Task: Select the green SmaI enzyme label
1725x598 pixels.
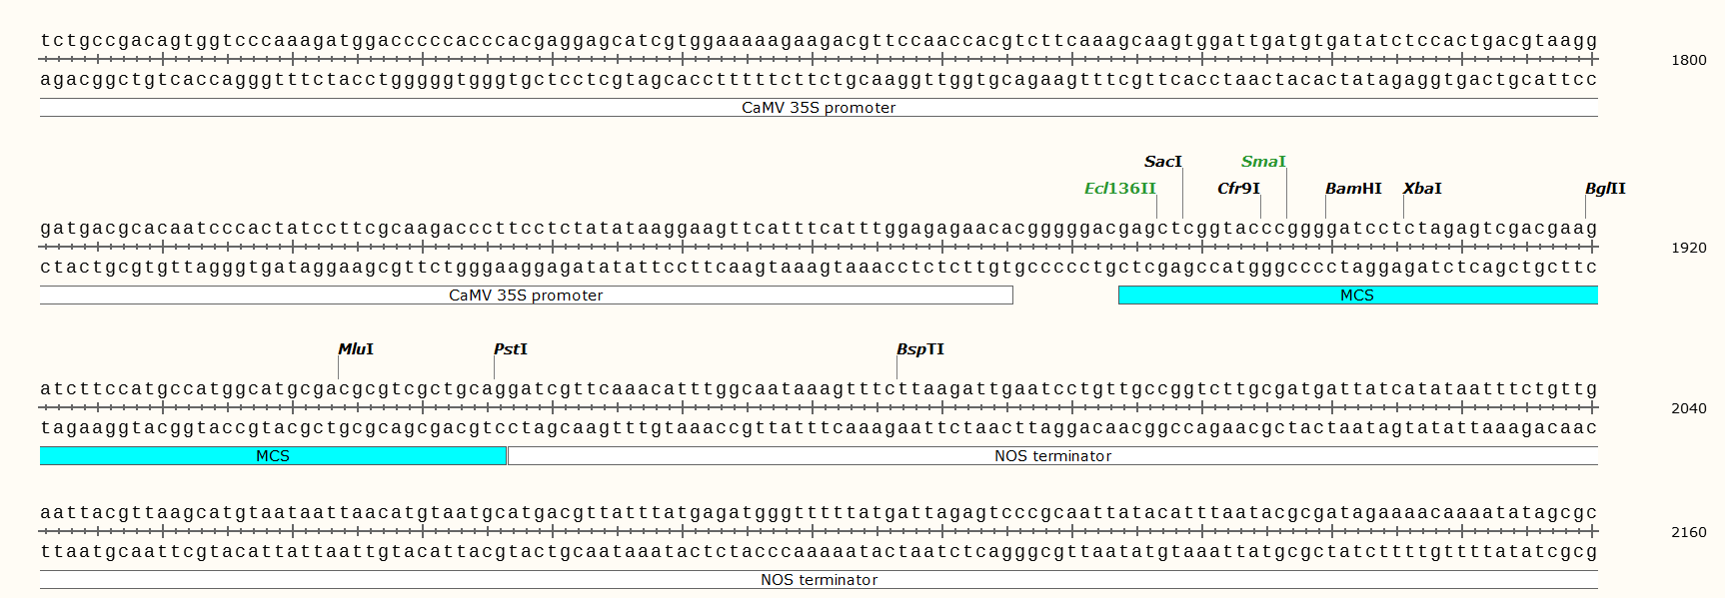Action: (x=1263, y=162)
